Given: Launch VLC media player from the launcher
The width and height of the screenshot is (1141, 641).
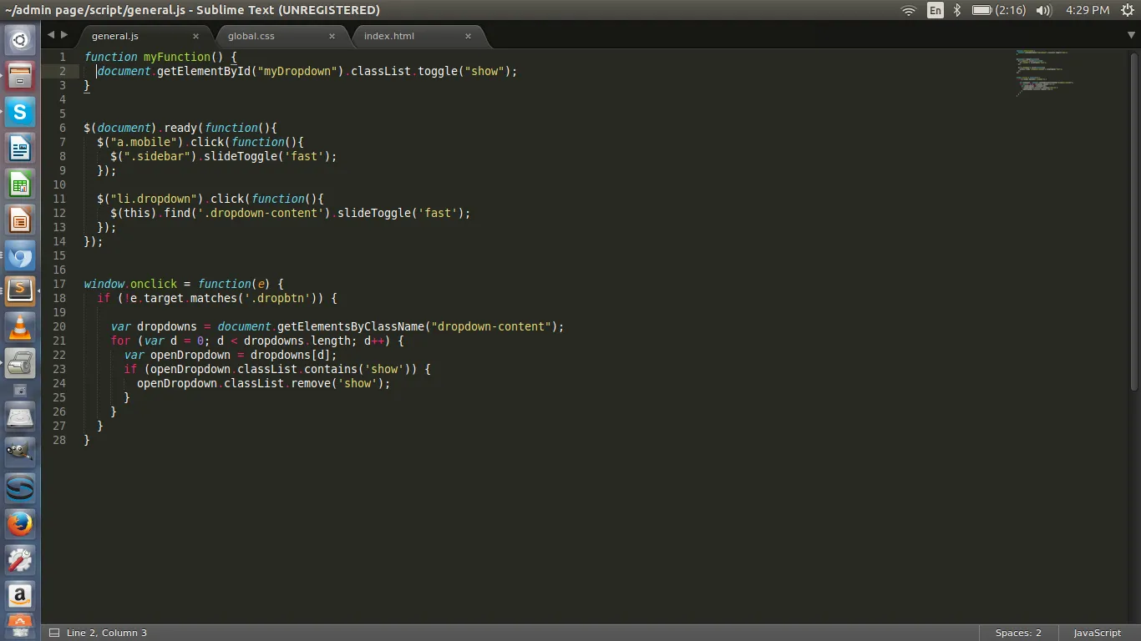Looking at the screenshot, I should [20, 327].
